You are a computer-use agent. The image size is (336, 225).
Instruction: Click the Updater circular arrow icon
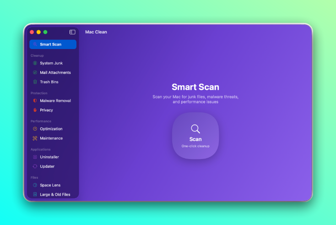tap(35, 166)
